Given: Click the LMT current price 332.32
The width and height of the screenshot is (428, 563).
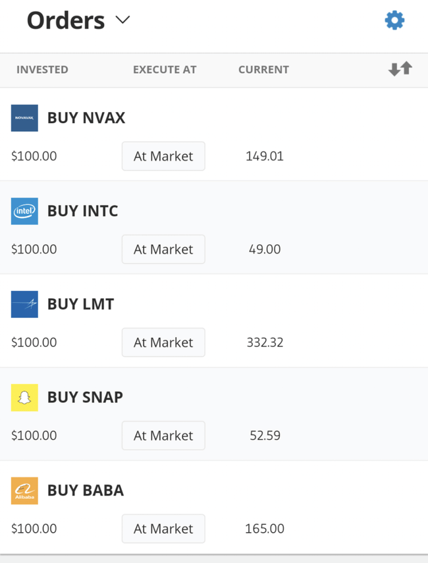Looking at the screenshot, I should pyautogui.click(x=265, y=342).
